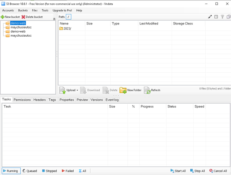Viewport: 231px width, 175px height.
Task: Open the 2023/ folder
Action: tap(67, 29)
